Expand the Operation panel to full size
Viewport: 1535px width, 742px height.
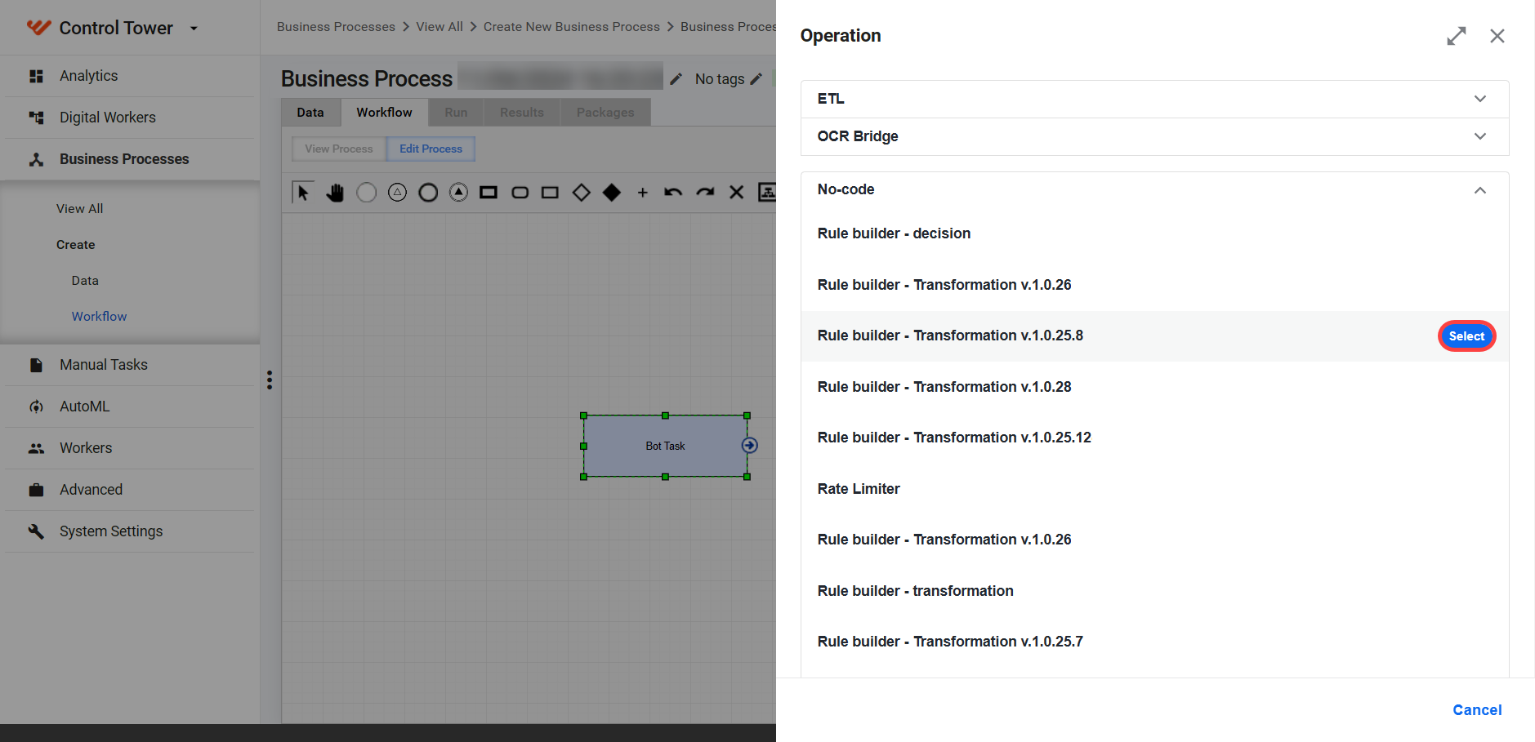click(x=1457, y=36)
